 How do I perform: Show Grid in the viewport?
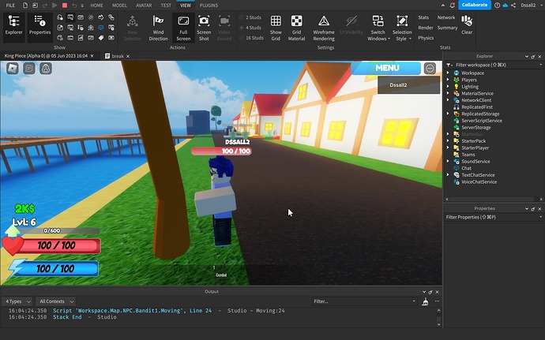(276, 28)
